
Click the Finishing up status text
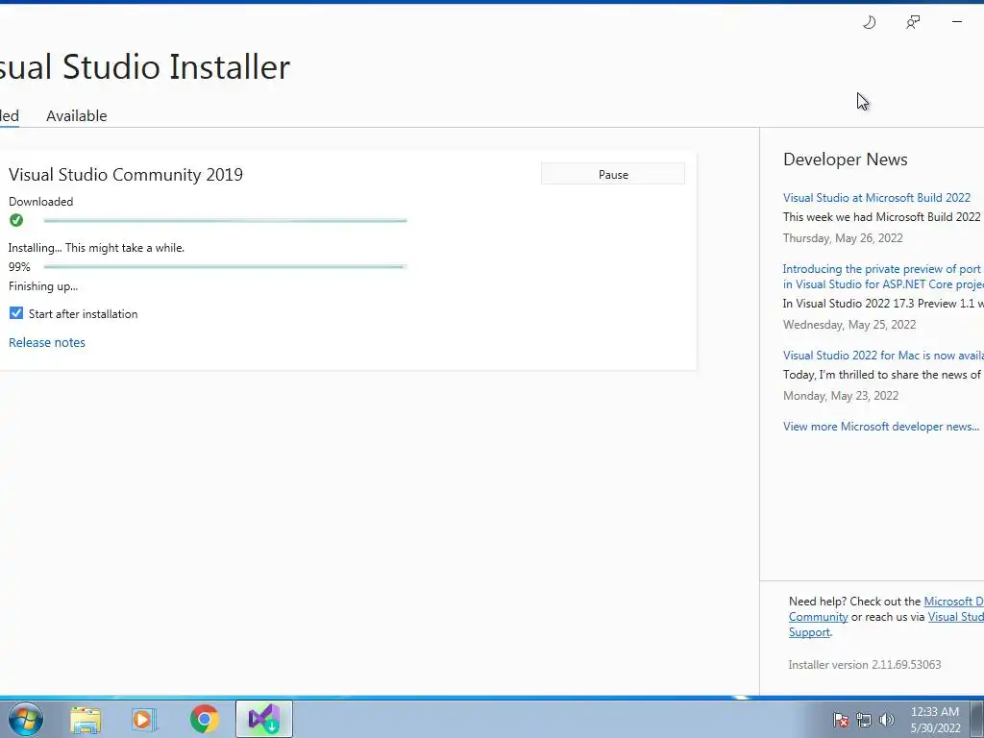click(x=43, y=286)
